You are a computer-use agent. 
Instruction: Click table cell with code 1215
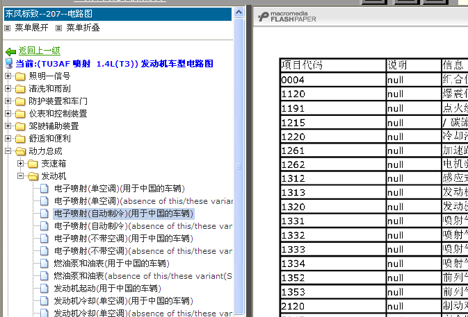333,122
